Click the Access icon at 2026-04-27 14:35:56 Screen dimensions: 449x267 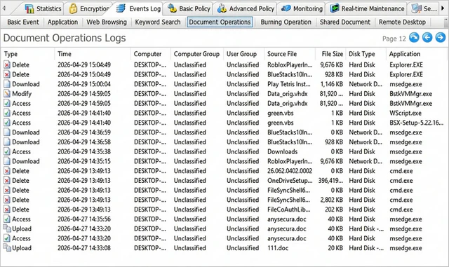point(7,219)
